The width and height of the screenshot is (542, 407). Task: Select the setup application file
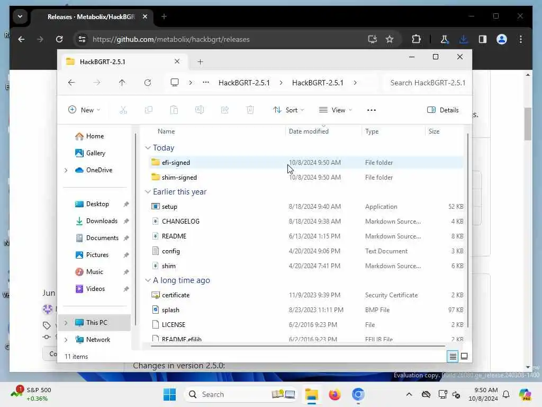point(306,207)
